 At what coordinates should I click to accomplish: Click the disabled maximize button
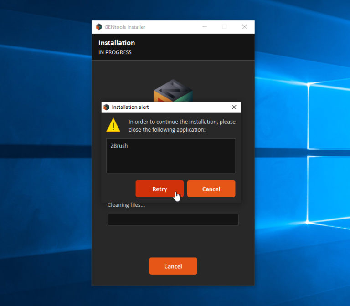224,27
